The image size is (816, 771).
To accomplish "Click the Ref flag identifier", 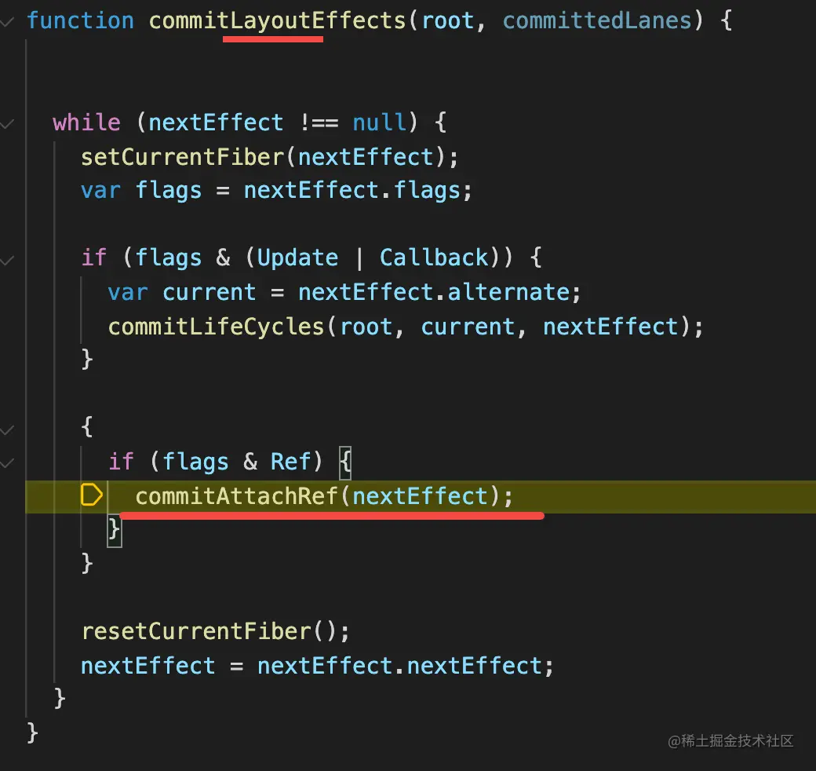I will [291, 462].
